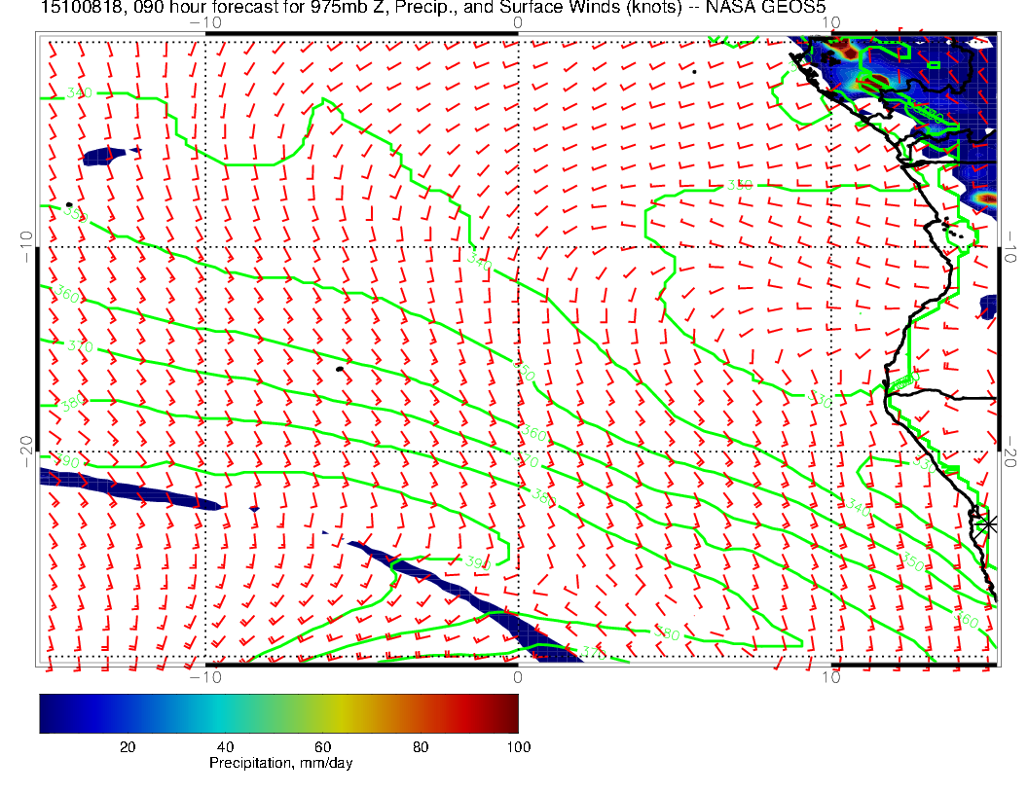The width and height of the screenshot is (1028, 794).
Task: Click the 380 contour label near the bottom
Action: [668, 635]
